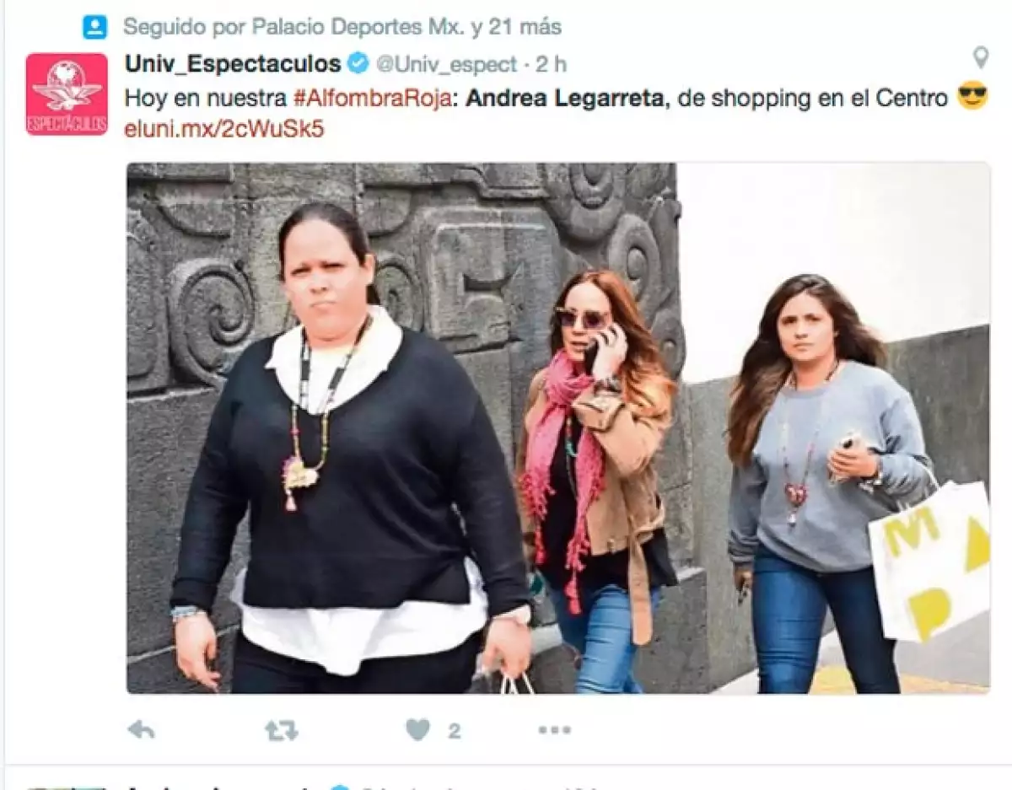Click the @Univ_espect handle
The width and height of the screenshot is (1012, 790).
point(445,64)
